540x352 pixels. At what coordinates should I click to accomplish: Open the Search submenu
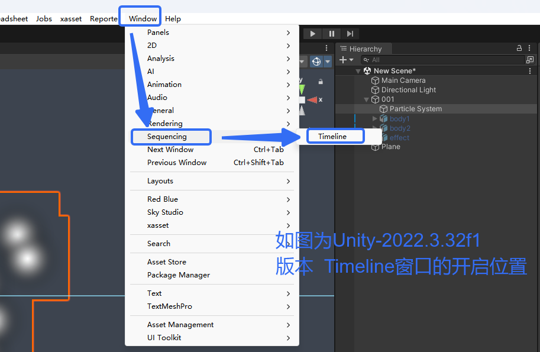[212, 244]
